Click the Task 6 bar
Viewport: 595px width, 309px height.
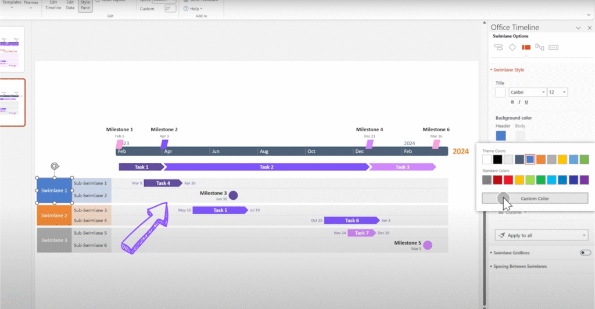352,220
